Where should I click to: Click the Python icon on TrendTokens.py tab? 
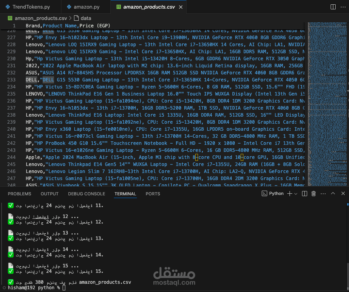(8, 7)
